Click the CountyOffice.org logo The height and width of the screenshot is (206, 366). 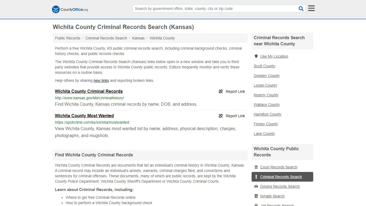click(70, 9)
